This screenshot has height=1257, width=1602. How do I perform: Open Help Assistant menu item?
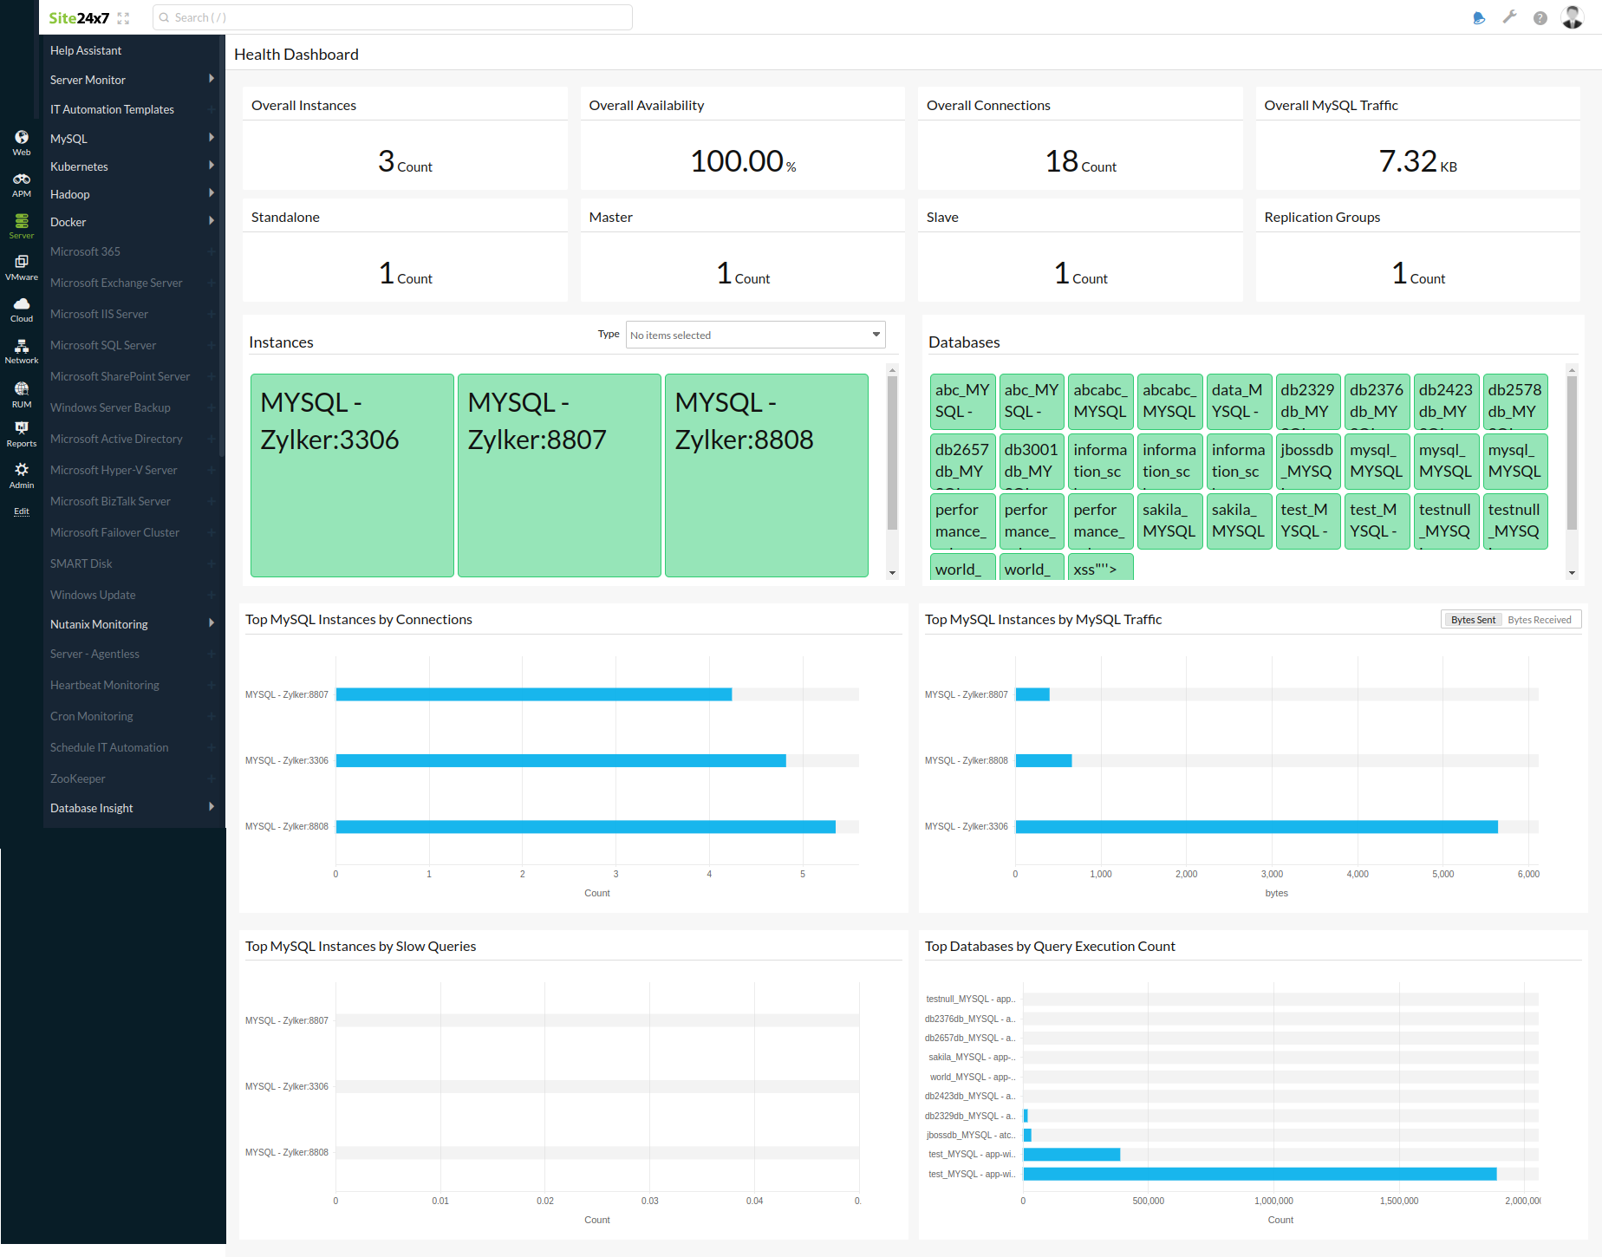86,50
